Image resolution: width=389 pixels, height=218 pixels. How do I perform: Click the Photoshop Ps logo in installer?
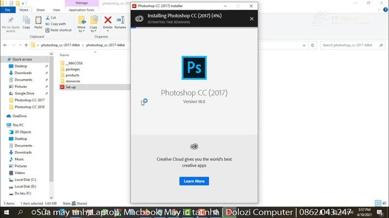pos(194,68)
